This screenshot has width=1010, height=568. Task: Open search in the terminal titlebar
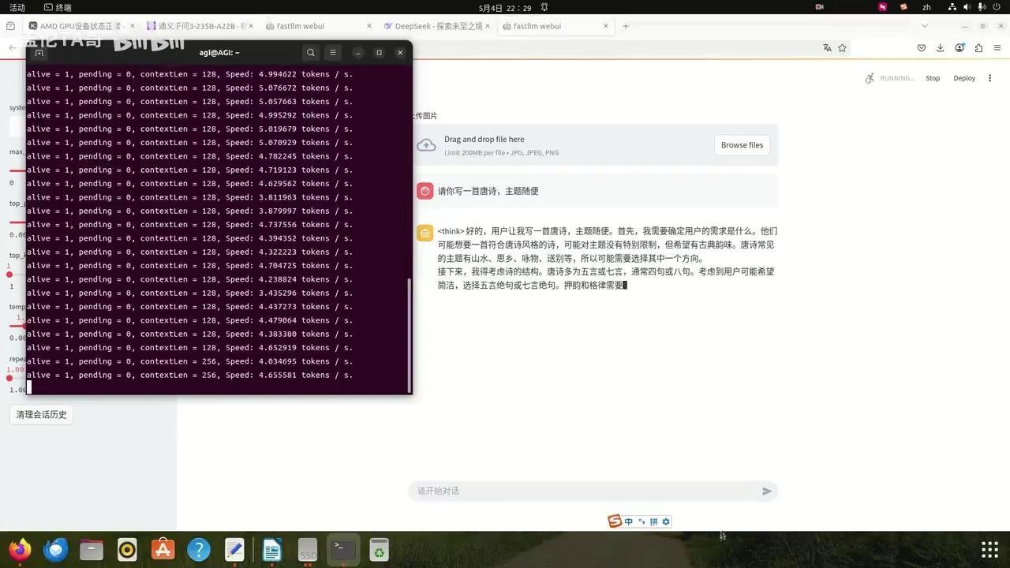coord(310,52)
